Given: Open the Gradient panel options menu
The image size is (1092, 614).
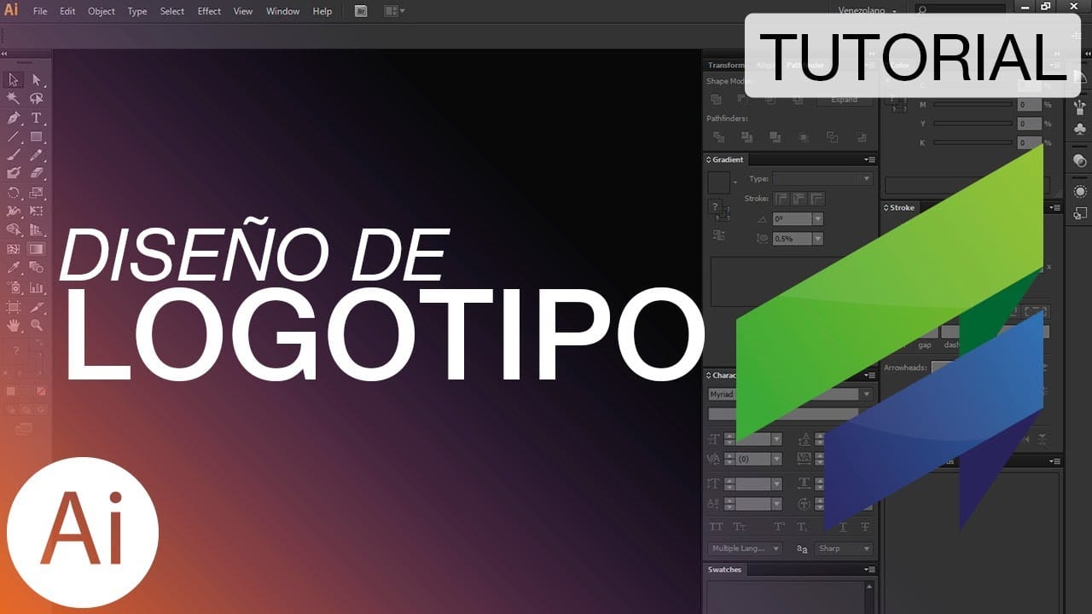Looking at the screenshot, I should coord(869,159).
